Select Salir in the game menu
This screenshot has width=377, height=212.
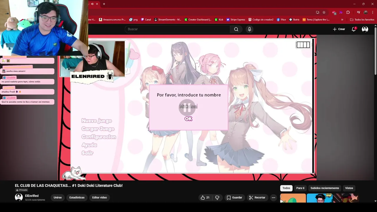coord(87,153)
